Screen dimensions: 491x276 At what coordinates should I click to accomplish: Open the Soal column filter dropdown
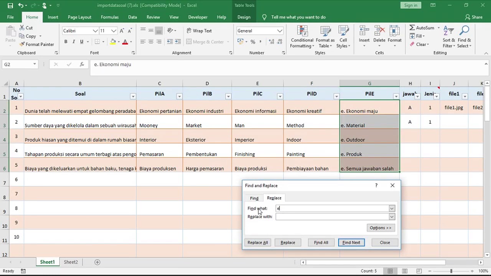pos(133,96)
